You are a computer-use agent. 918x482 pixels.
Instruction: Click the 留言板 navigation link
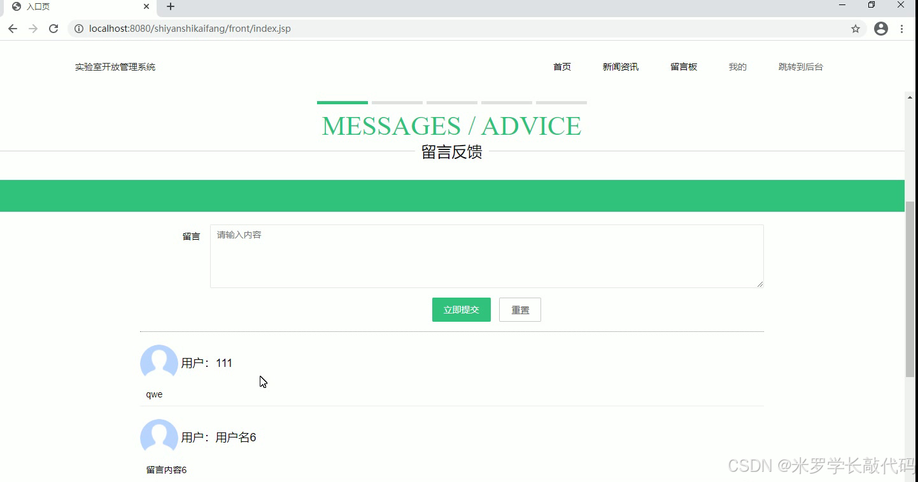tap(684, 66)
